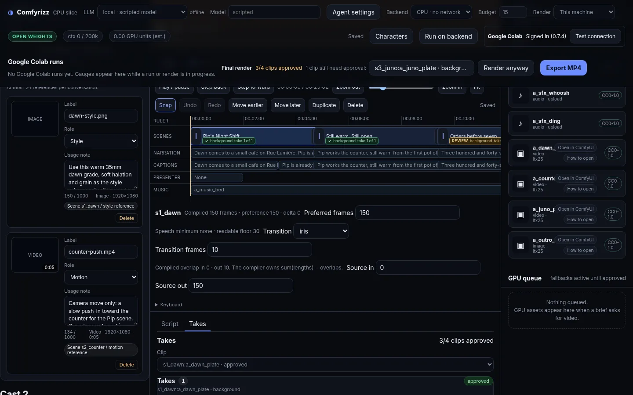
Task: Open the Render This machine dropdown
Action: click(x=584, y=12)
